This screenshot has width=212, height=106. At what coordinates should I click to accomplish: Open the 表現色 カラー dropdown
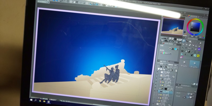coord(166,54)
